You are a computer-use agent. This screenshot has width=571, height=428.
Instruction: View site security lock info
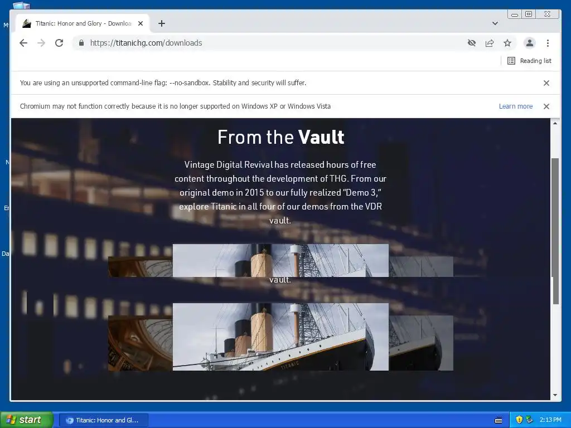tap(81, 43)
